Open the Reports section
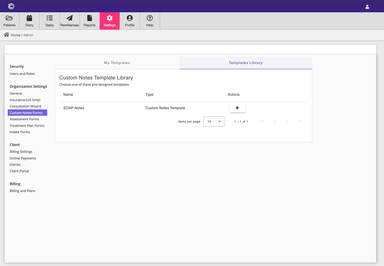Viewport: 384px width, 266px height. (x=89, y=21)
